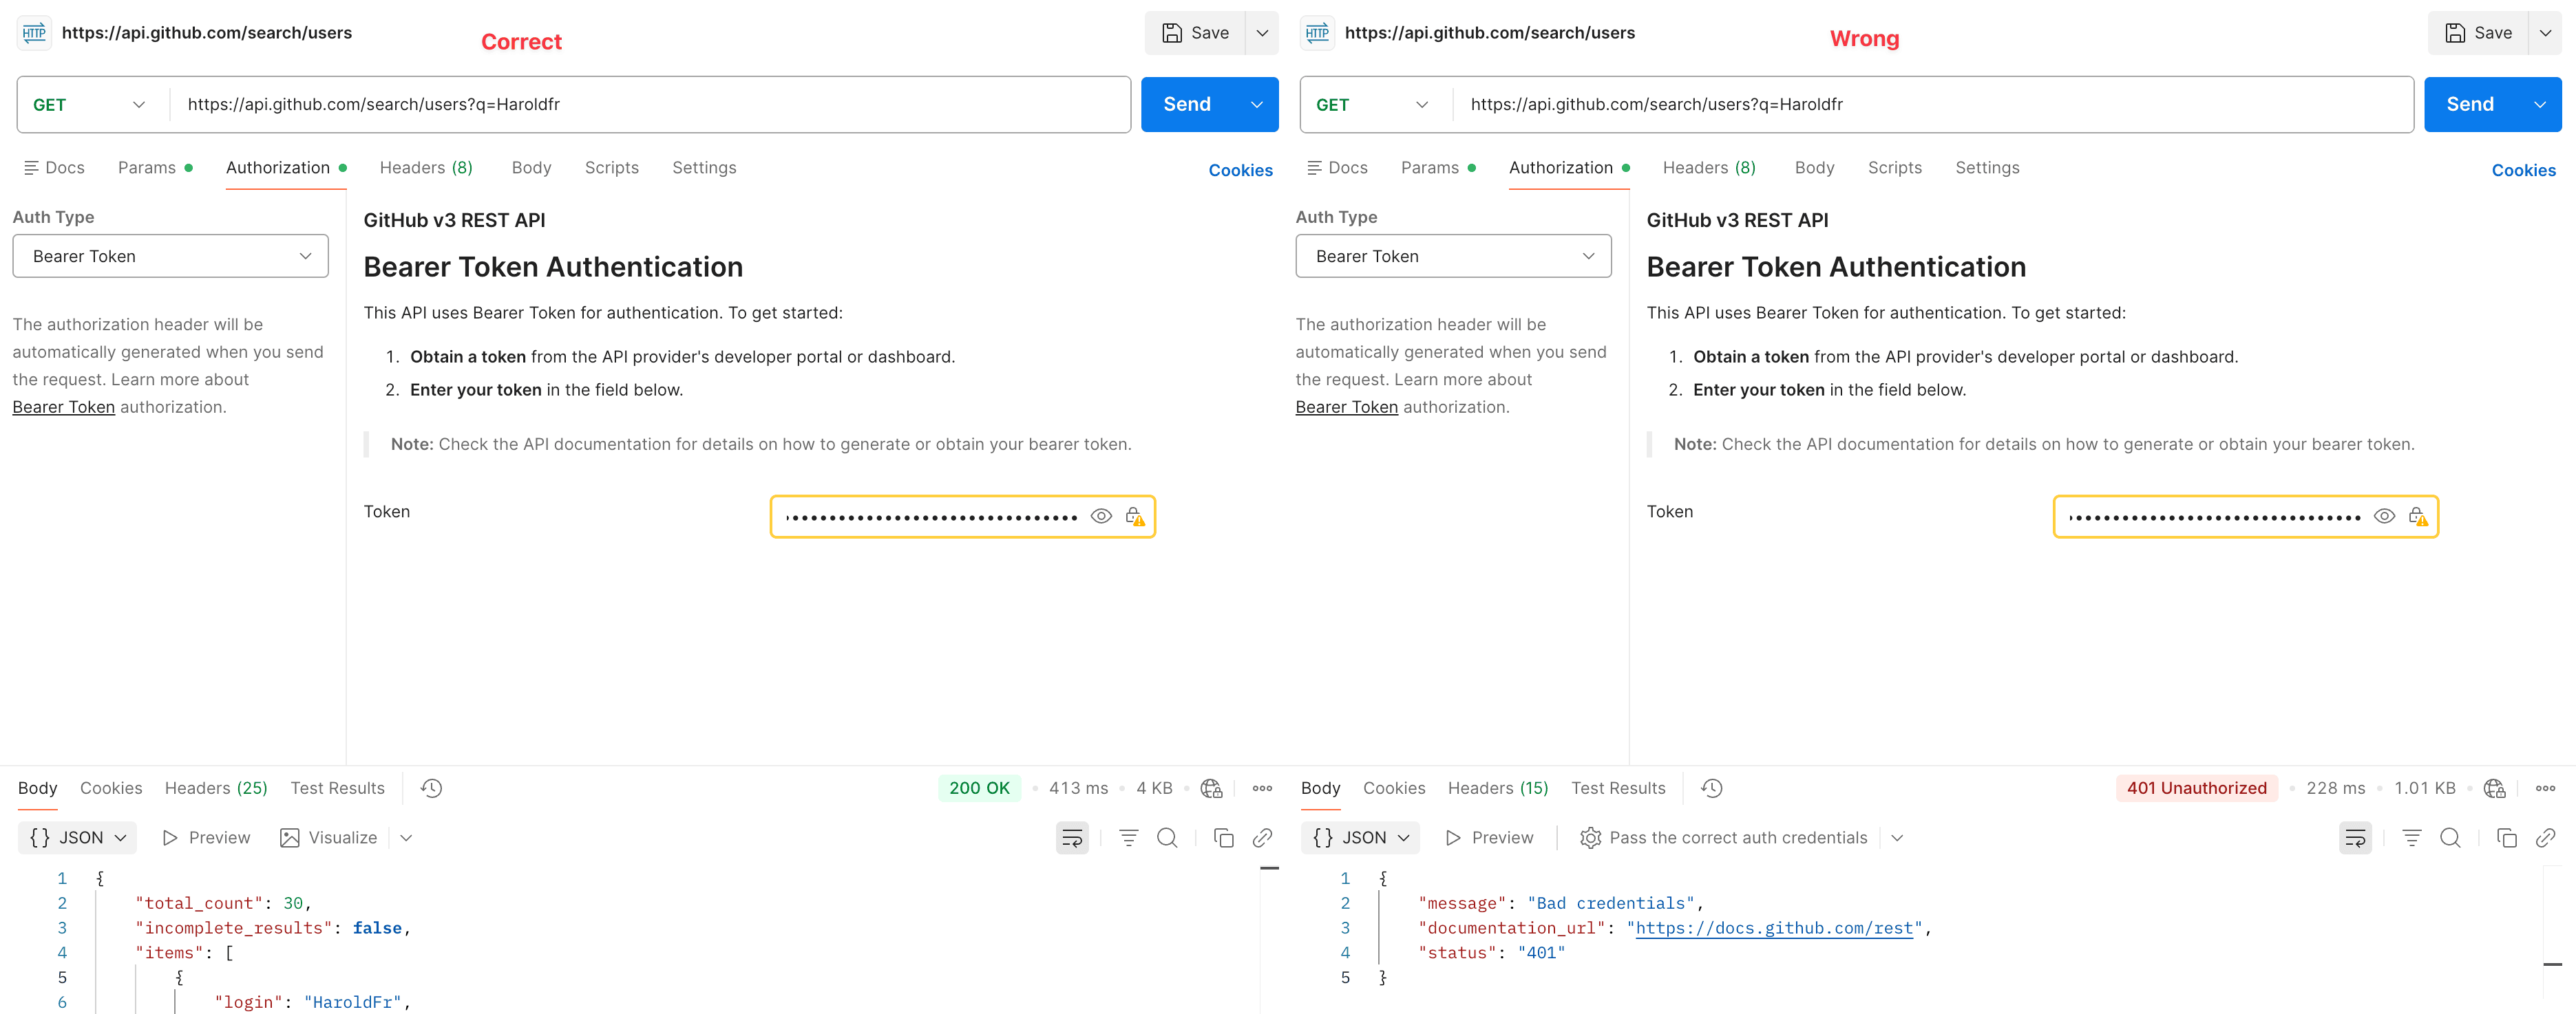Toggle line wrap in the right response body
The image size is (2576, 1014).
2355,838
